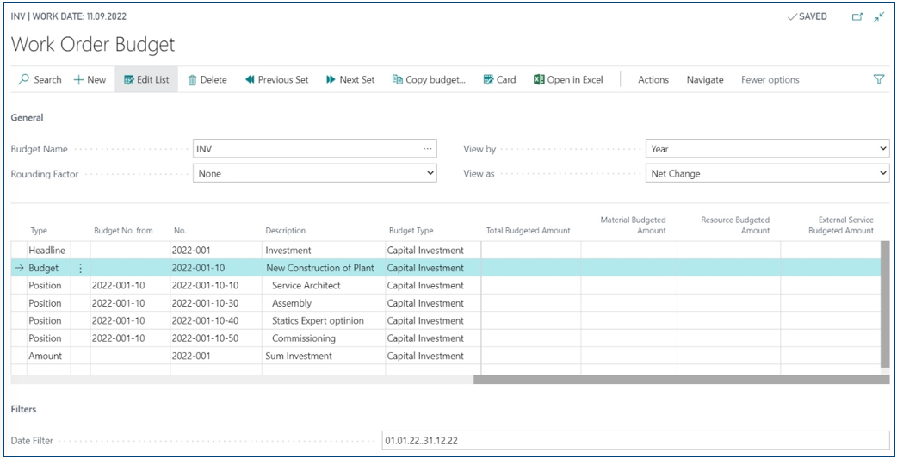
Task: Collapse the page with arrows icon
Action: [879, 17]
